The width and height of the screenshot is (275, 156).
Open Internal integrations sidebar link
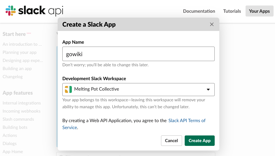(22, 103)
